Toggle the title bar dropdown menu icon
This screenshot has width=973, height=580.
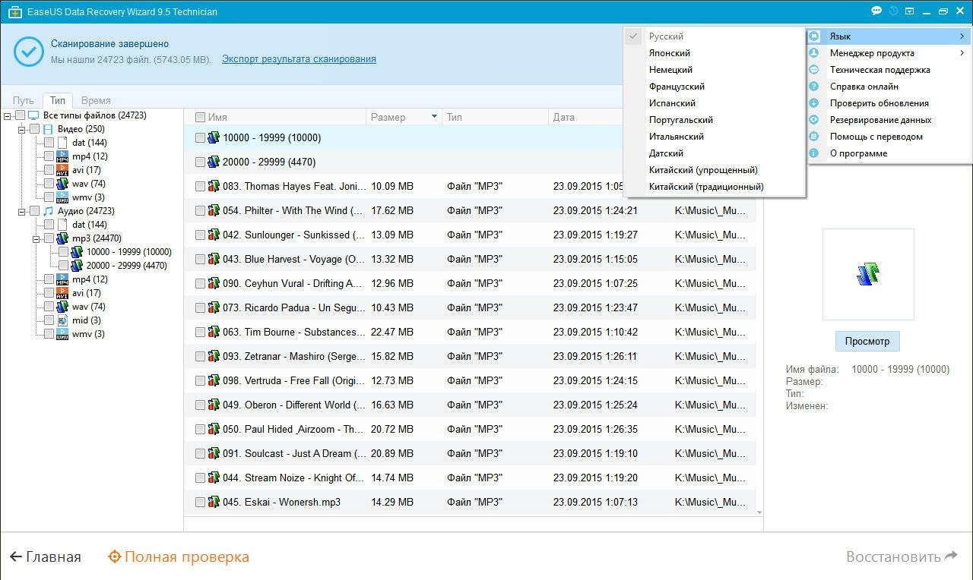point(909,11)
